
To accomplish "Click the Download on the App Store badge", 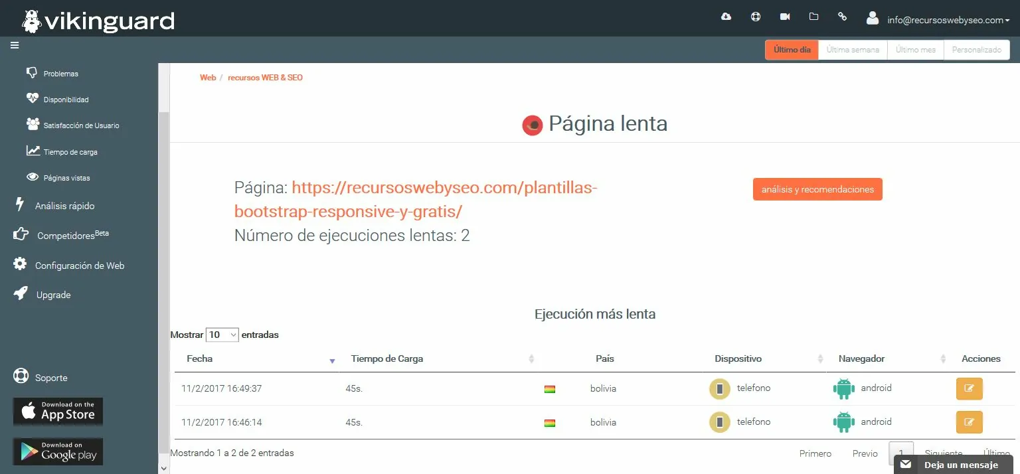I will tap(58, 412).
